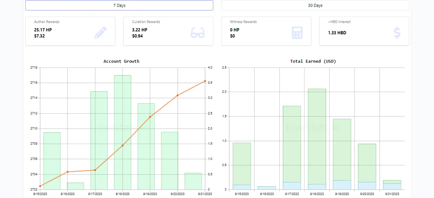Click the HBD Interest dollar icon

coord(397,33)
